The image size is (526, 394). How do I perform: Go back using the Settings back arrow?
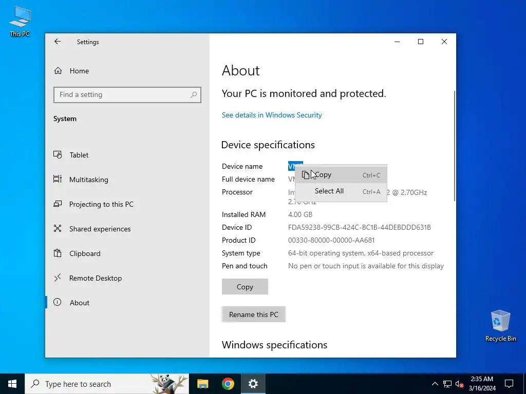pyautogui.click(x=58, y=42)
